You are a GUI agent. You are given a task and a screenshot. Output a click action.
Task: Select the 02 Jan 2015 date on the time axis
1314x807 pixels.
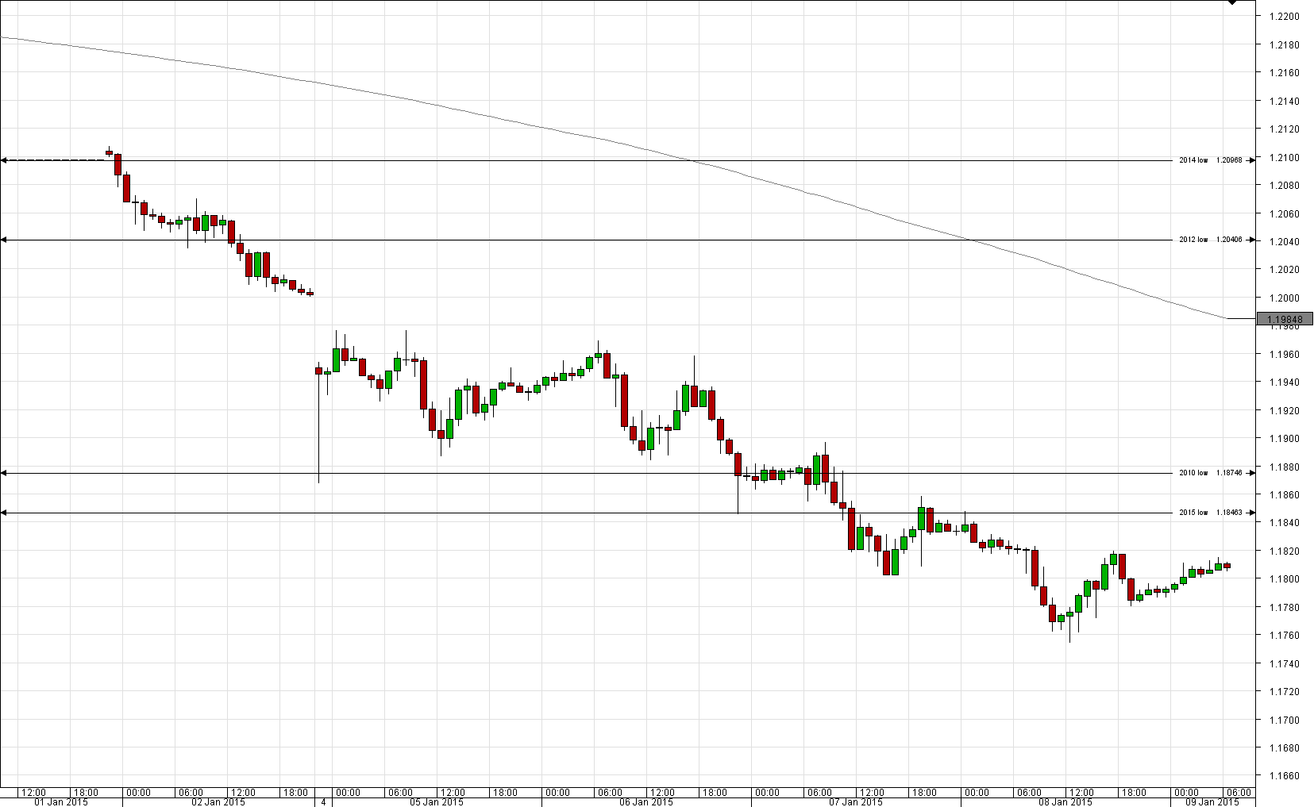[218, 802]
